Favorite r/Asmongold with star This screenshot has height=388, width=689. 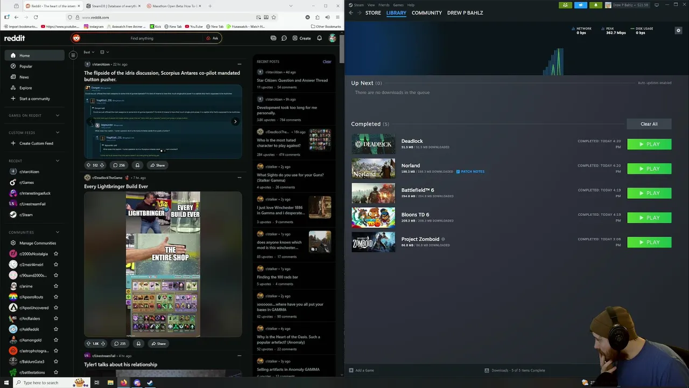pyautogui.click(x=55, y=340)
